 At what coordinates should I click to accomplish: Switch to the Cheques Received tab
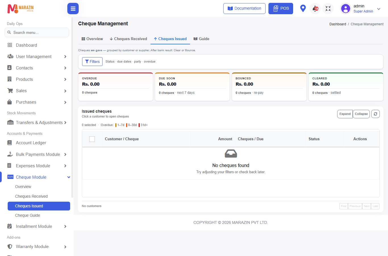tap(128, 39)
